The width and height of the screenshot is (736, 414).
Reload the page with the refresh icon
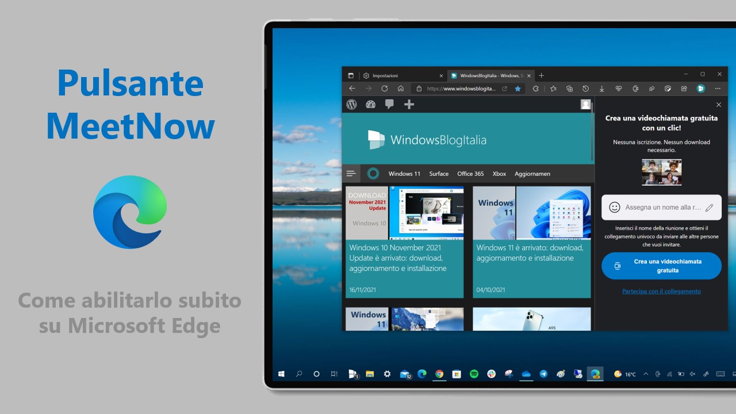(x=385, y=89)
